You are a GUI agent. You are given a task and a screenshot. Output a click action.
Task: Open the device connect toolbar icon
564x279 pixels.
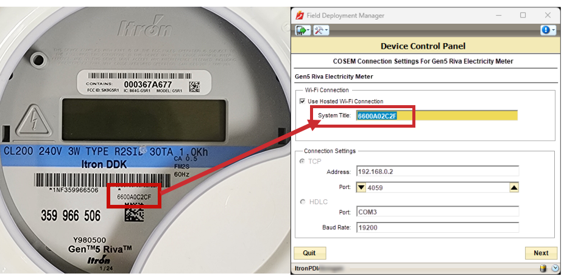pos(303,30)
